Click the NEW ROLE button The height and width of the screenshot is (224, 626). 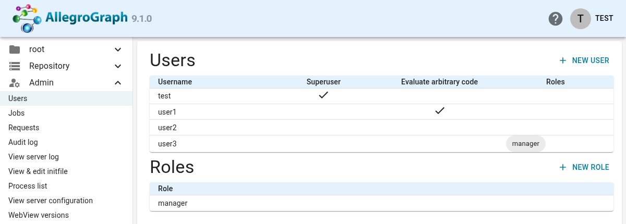[x=584, y=167]
